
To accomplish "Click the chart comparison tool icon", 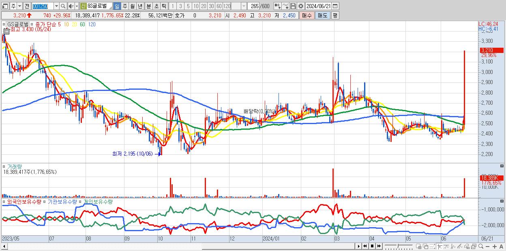I will point(278,6).
